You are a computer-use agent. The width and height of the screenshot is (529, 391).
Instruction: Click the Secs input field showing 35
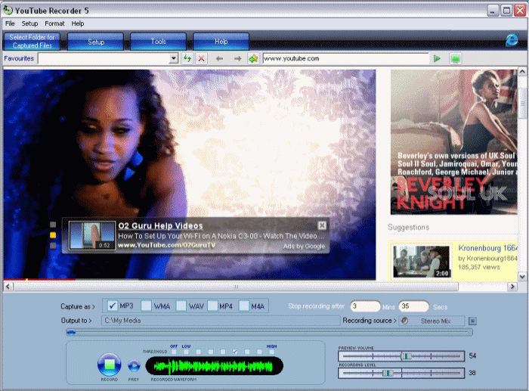pos(413,306)
